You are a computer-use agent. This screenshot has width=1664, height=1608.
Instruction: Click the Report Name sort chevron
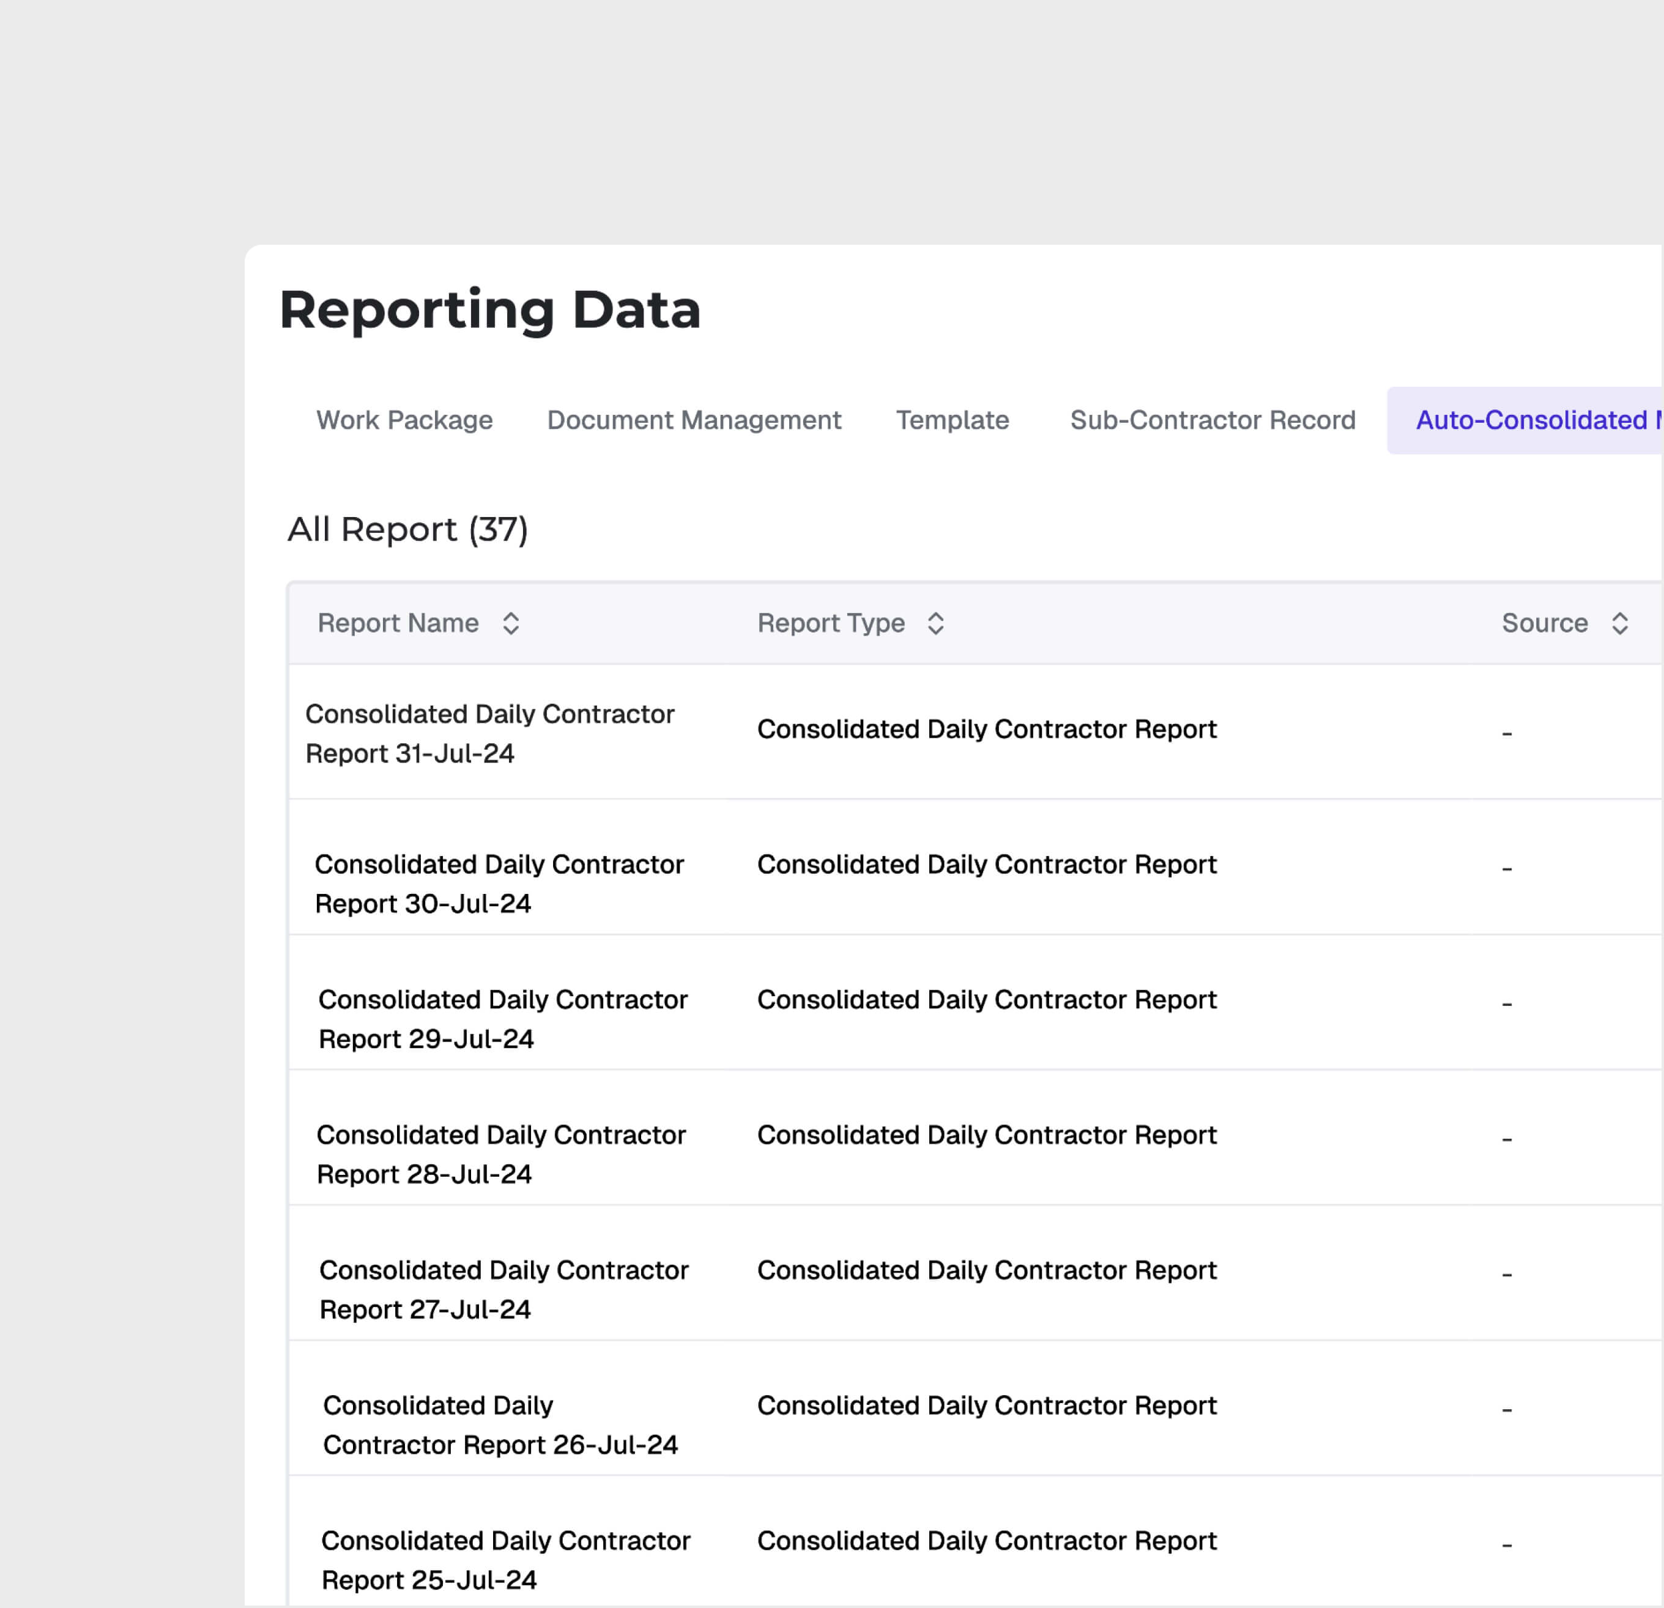click(x=513, y=622)
